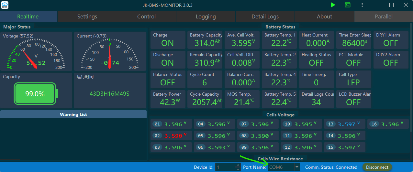The width and height of the screenshot is (413, 172).
Task: Click the Battery Temp. 5 tile
Action: 280,99
